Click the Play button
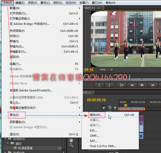 142,85
